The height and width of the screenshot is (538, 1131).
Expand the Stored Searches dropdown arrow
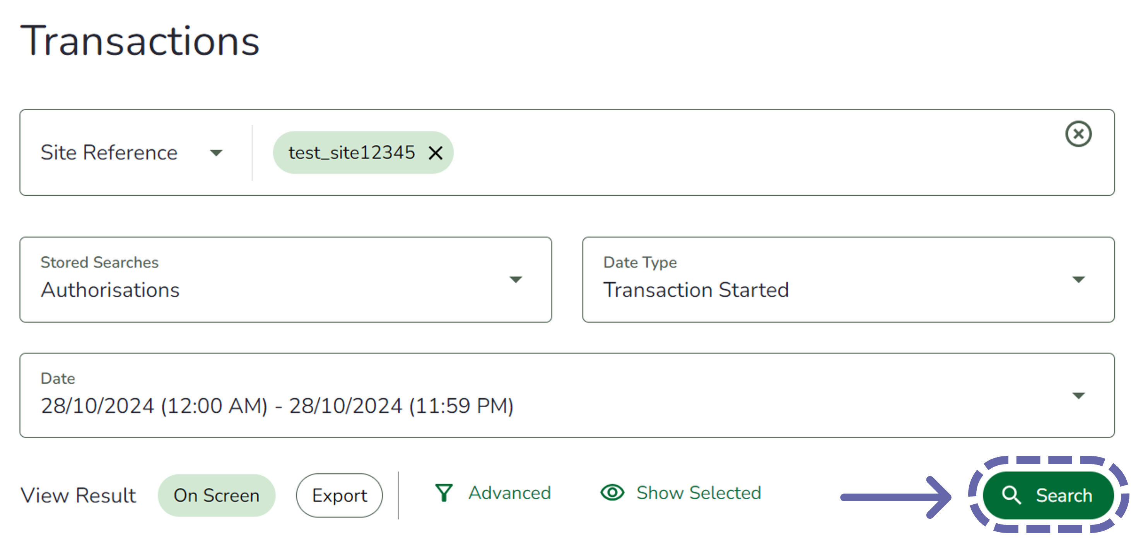tap(516, 280)
